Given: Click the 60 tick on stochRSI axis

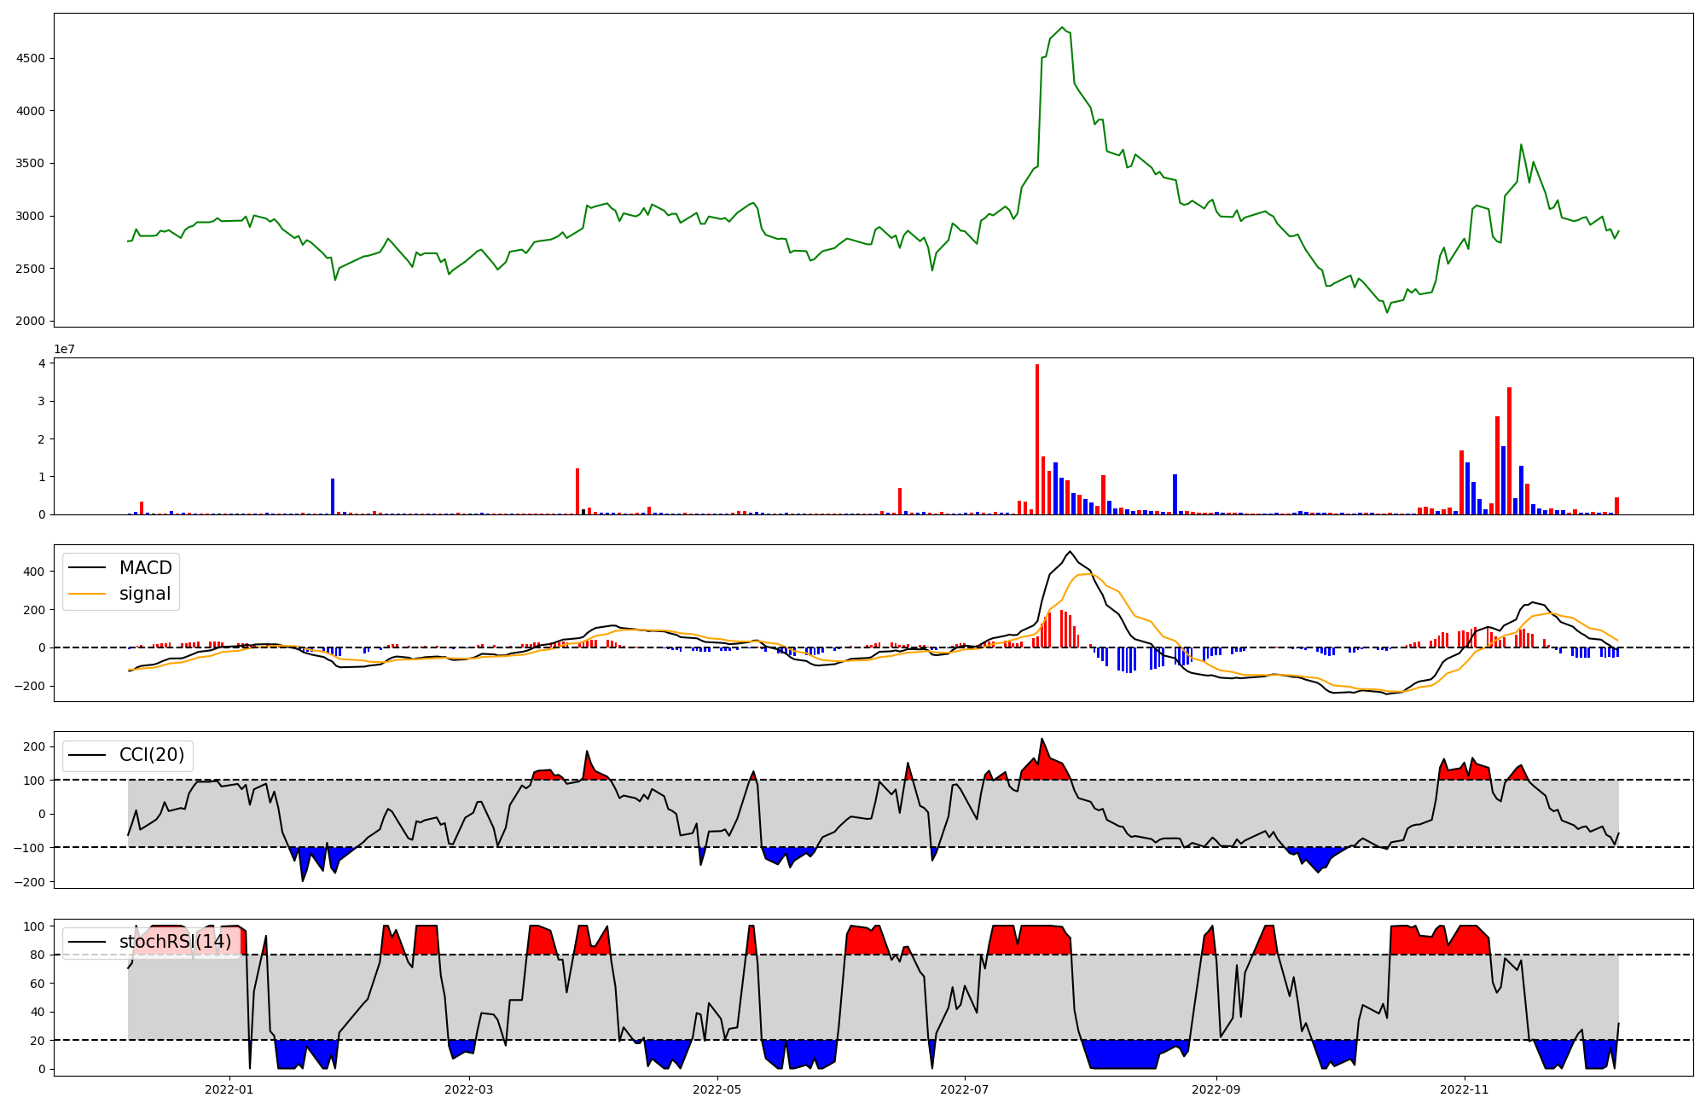Looking at the screenshot, I should [38, 984].
